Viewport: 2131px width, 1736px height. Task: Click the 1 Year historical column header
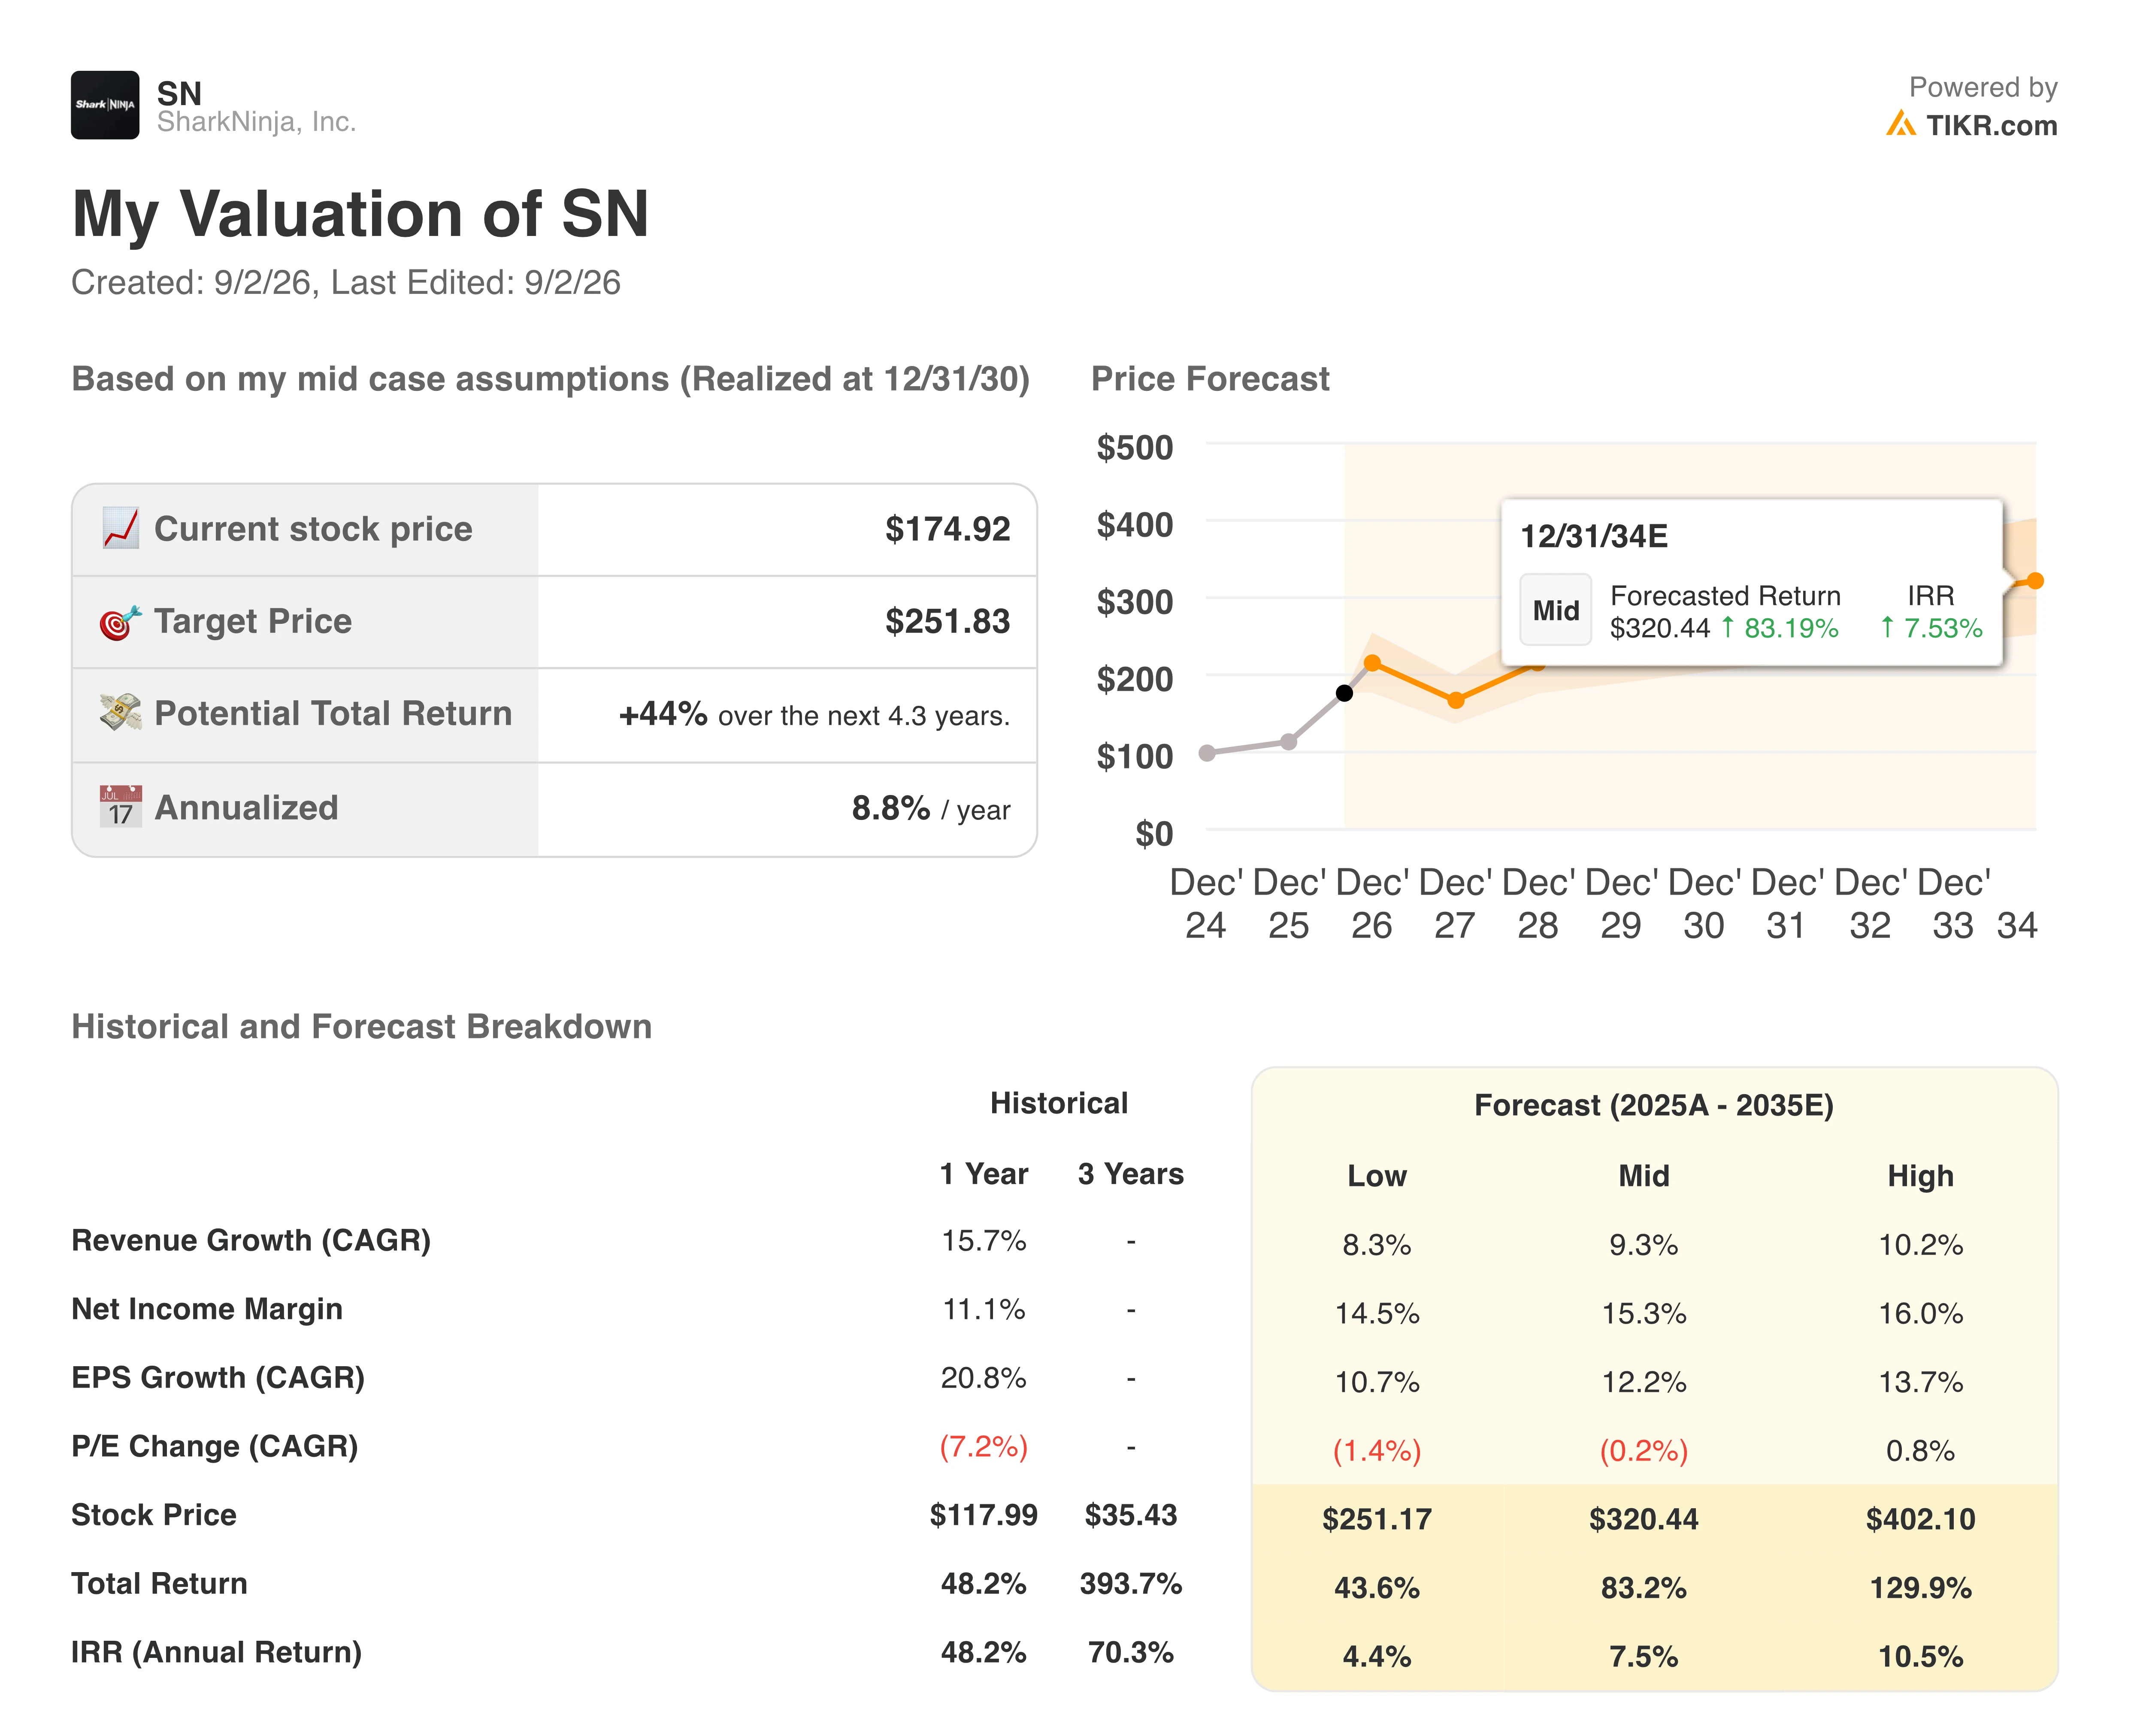[984, 1174]
